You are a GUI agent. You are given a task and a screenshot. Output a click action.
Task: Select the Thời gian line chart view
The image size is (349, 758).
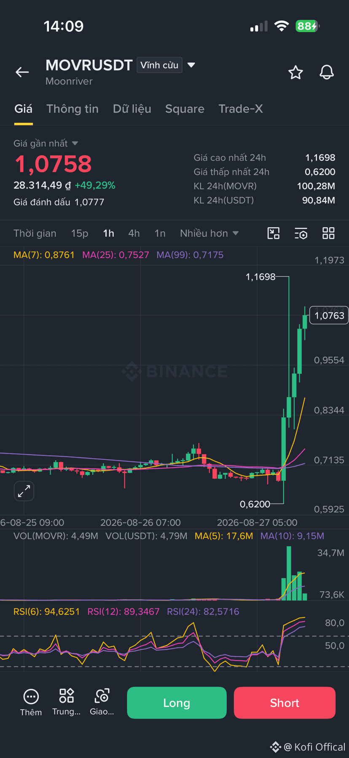click(x=35, y=233)
